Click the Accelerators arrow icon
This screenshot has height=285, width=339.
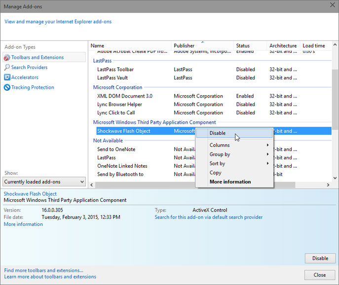pos(7,77)
